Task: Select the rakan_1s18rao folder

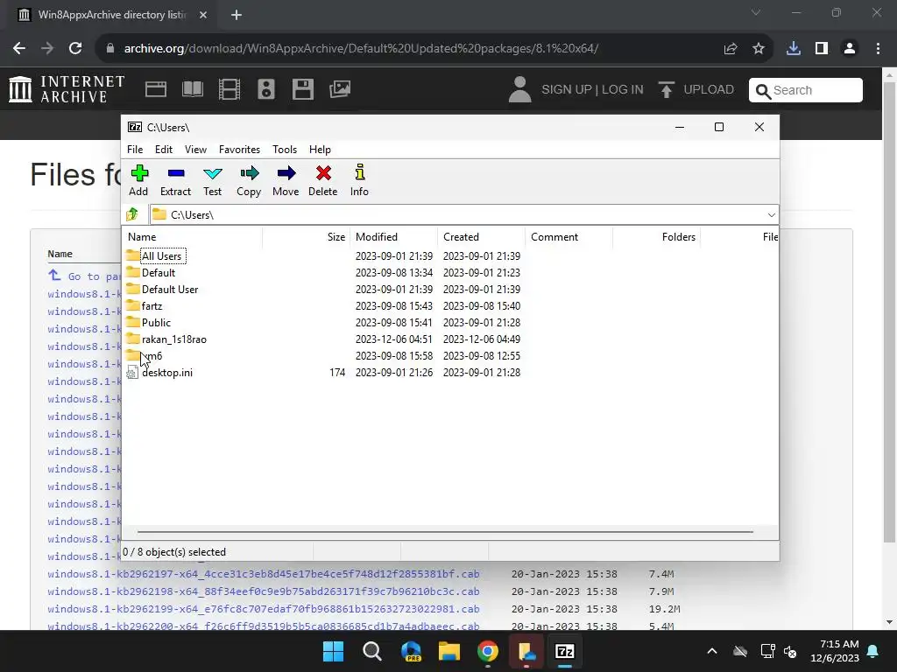Action: (174, 339)
